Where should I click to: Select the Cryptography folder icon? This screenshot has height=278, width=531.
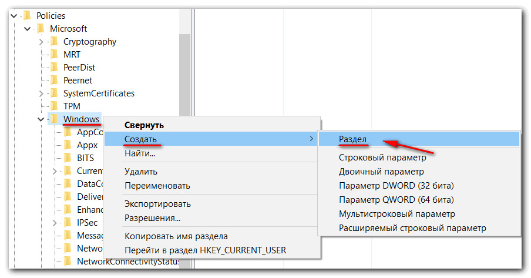(x=54, y=42)
